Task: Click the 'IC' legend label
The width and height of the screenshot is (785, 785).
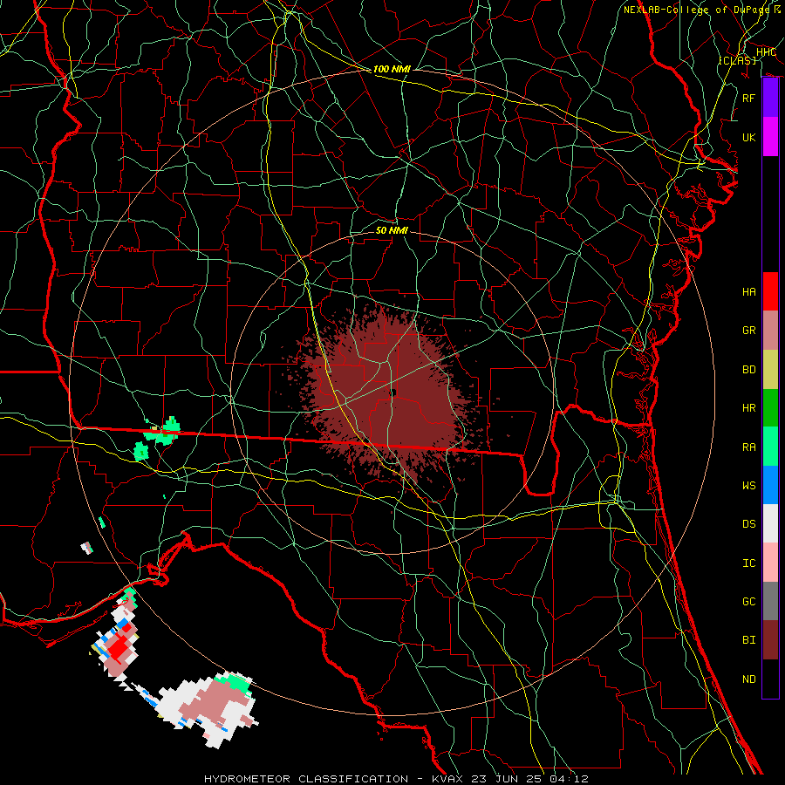Action: coord(748,563)
